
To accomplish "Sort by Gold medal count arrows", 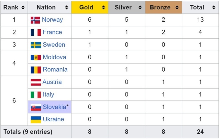I will point(104,7).
